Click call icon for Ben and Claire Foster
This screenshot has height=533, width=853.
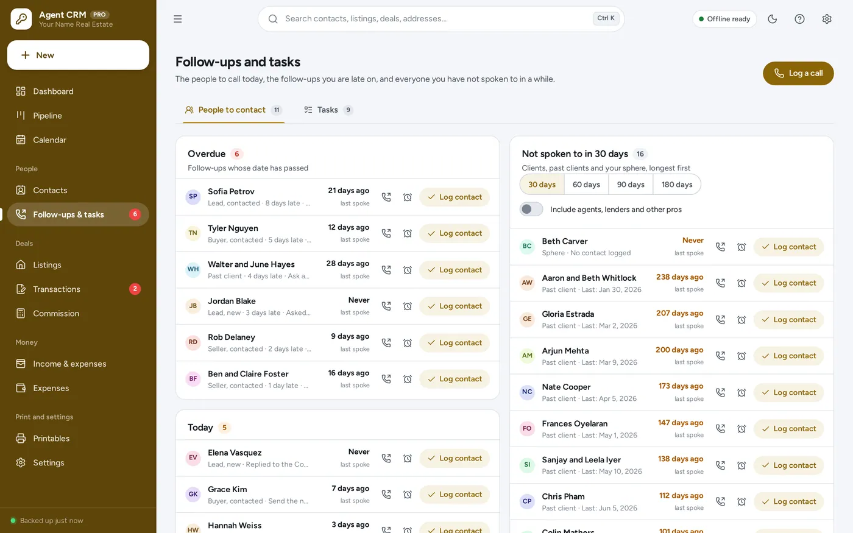pos(386,379)
